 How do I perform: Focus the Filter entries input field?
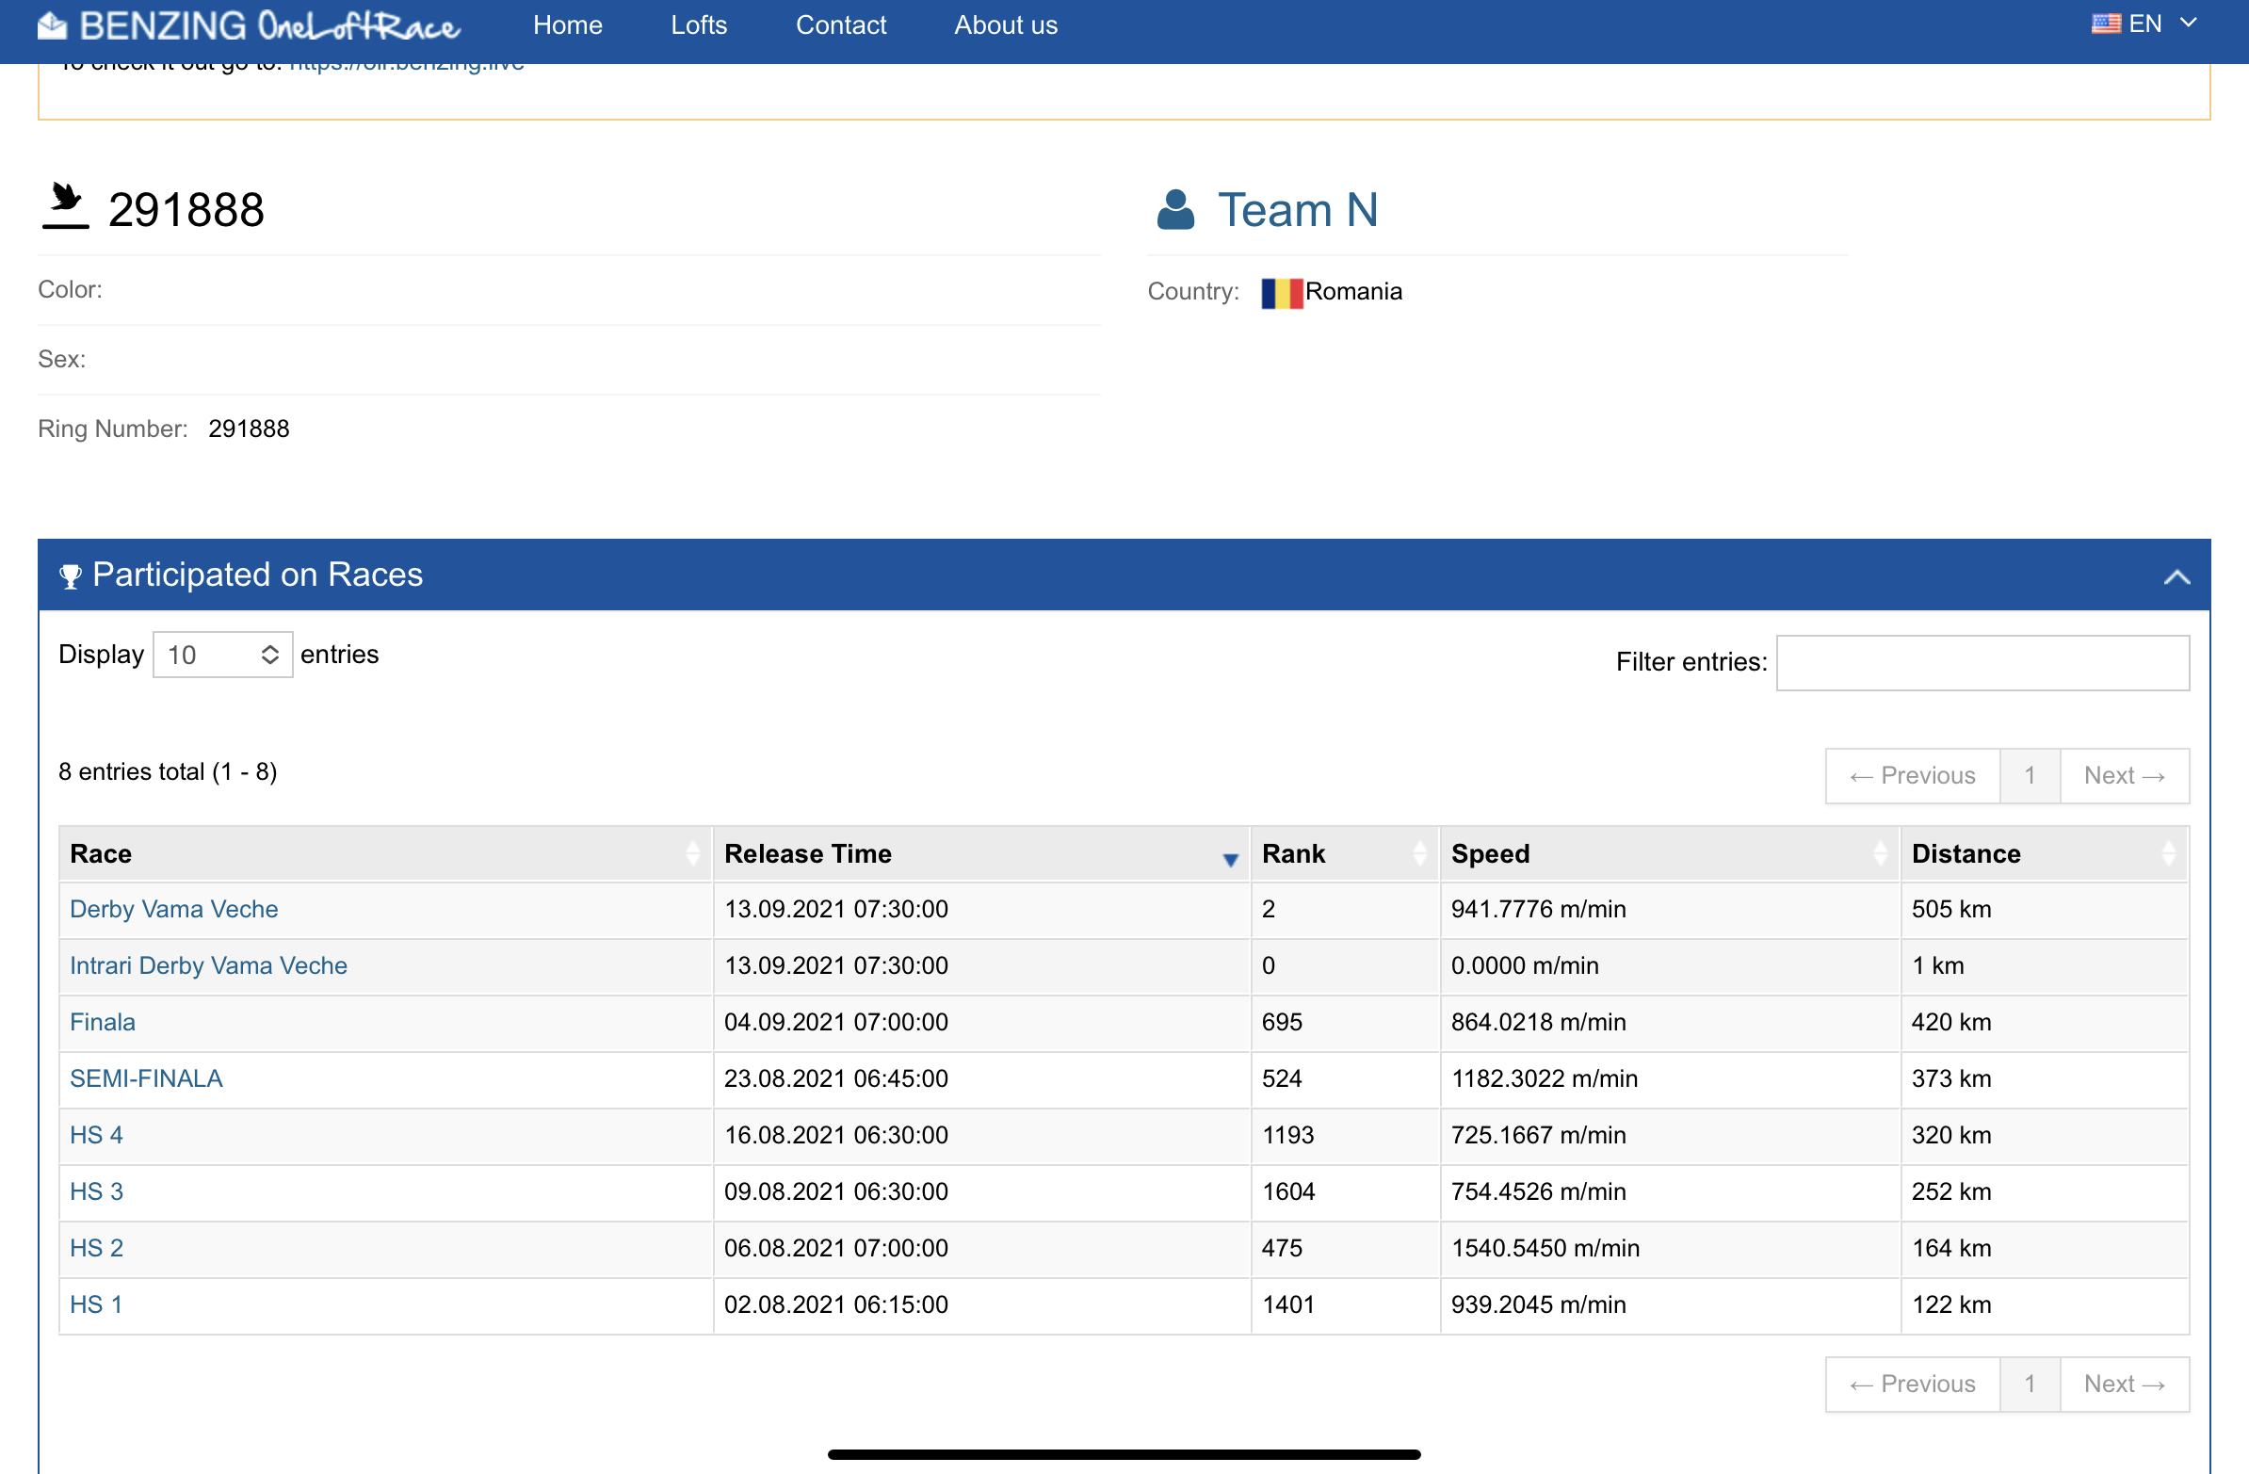(1982, 663)
